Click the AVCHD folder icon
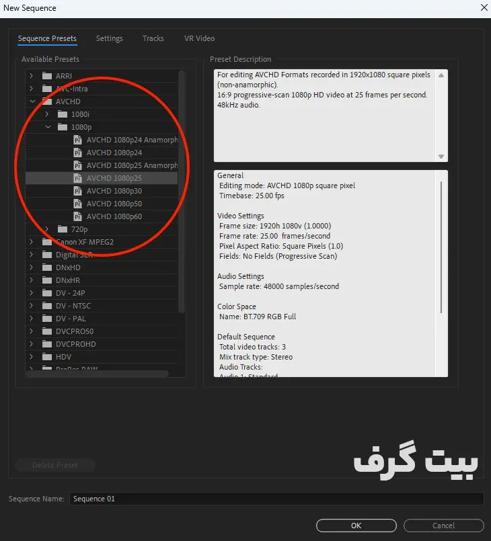The image size is (491, 541). point(47,101)
